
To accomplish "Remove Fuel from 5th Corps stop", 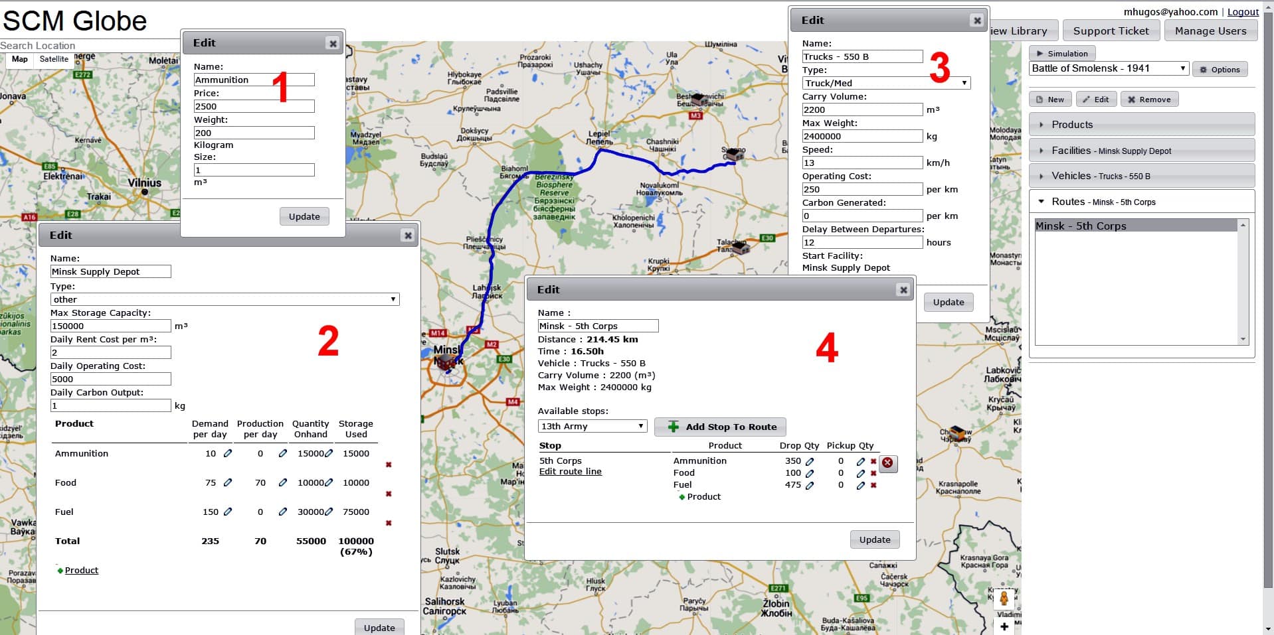I will click(873, 485).
